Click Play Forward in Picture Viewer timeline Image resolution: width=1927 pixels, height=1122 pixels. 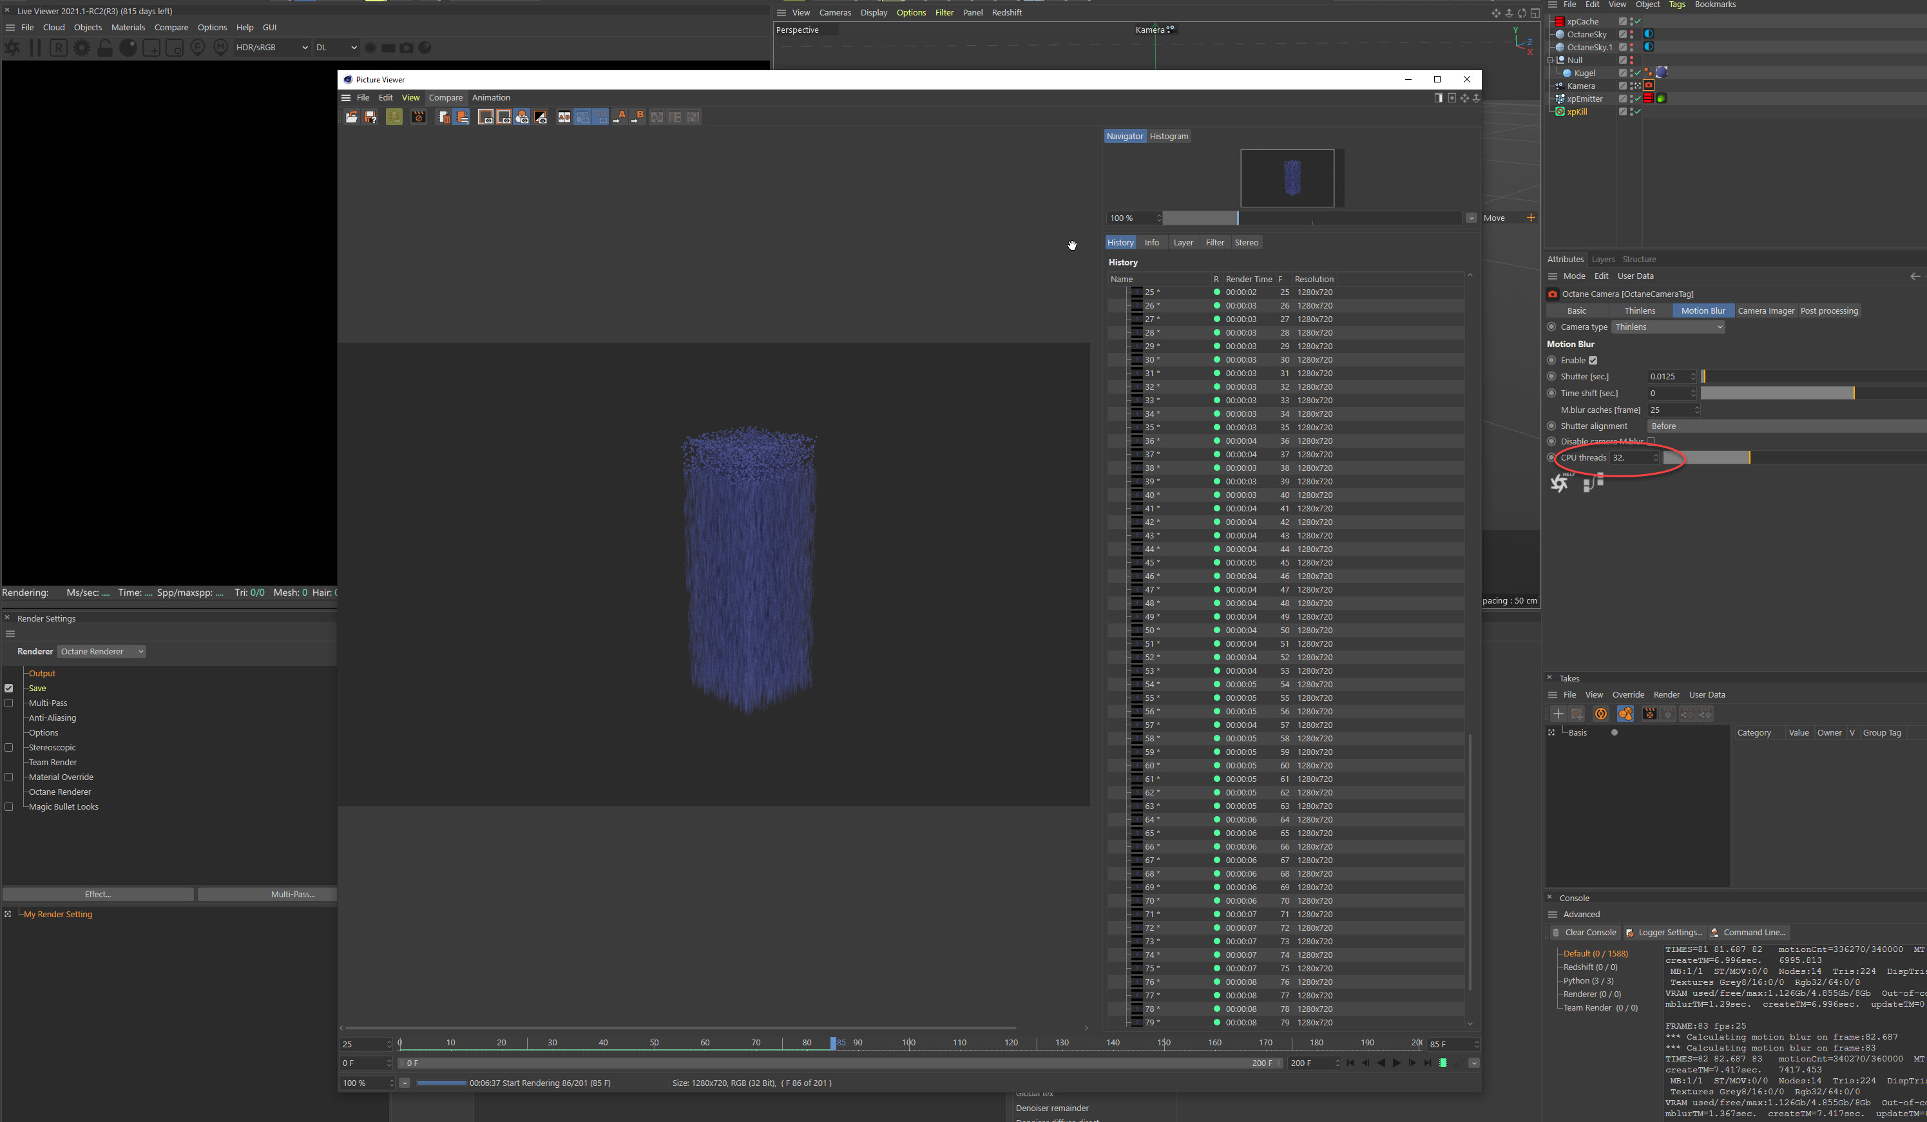tap(1396, 1063)
